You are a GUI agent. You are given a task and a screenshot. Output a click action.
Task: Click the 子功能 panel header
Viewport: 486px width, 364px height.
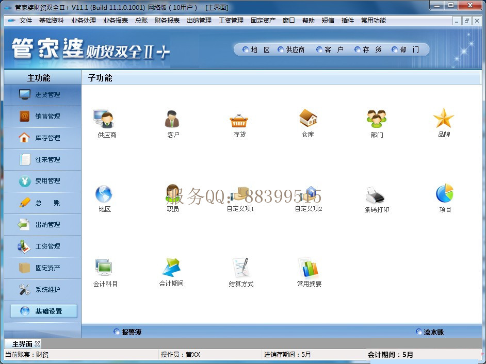click(x=281, y=78)
